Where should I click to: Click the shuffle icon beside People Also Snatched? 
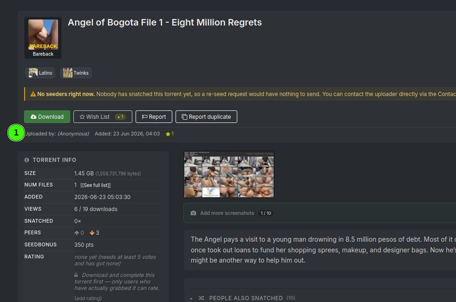click(201, 298)
